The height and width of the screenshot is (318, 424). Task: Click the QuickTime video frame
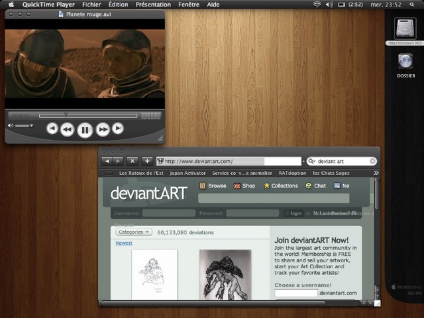[85, 64]
